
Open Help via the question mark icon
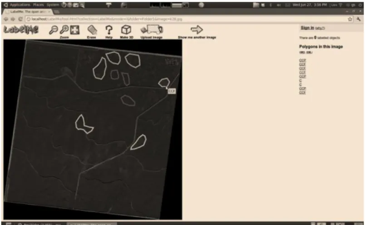tap(109, 30)
